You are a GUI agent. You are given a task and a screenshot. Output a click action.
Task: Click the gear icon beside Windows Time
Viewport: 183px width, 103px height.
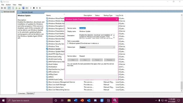coord(47,46)
